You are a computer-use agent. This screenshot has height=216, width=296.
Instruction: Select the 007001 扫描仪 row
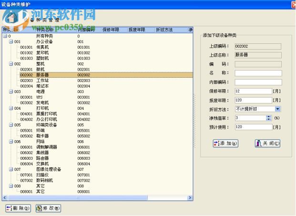point(106,175)
